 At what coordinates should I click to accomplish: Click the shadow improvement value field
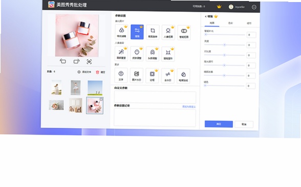251,76
